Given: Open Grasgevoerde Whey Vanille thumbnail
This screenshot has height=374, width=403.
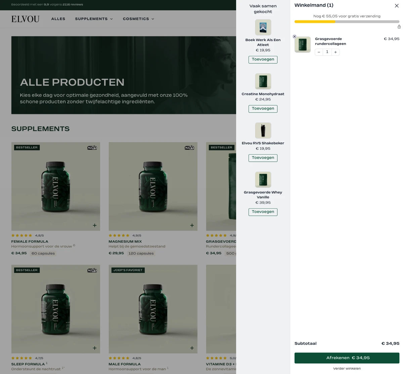Looking at the screenshot, I should [x=263, y=180].
